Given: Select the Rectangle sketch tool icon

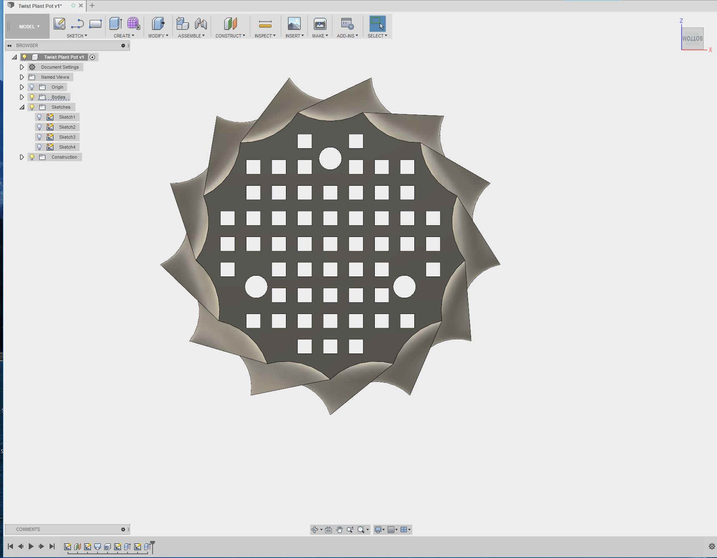Looking at the screenshot, I should coord(95,24).
